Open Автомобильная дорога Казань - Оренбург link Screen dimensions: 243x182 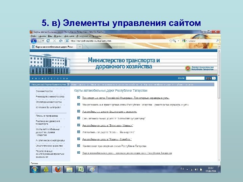[x=107, y=139]
